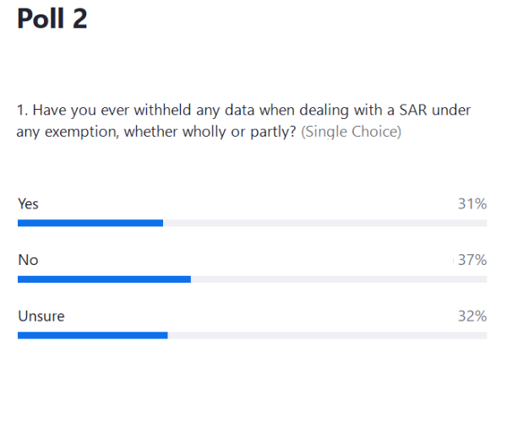The height and width of the screenshot is (422, 507).
Task: Click the Poll 2 heading
Action: pos(52,19)
